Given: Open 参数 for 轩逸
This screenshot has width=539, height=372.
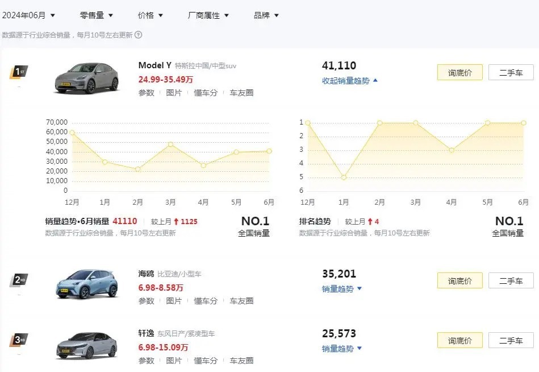Looking at the screenshot, I should coord(147,361).
